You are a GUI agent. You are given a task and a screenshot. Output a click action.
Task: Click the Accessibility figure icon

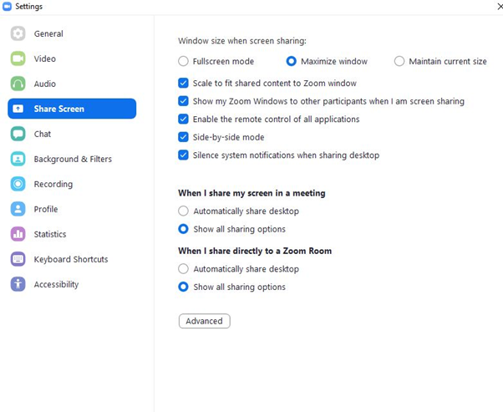18,284
